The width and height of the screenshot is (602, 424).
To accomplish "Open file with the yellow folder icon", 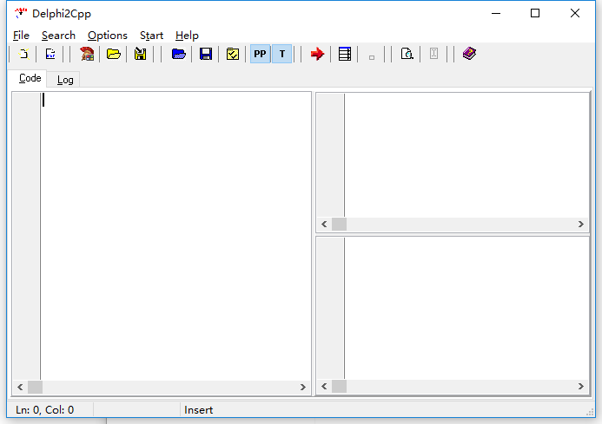I will click(x=114, y=54).
